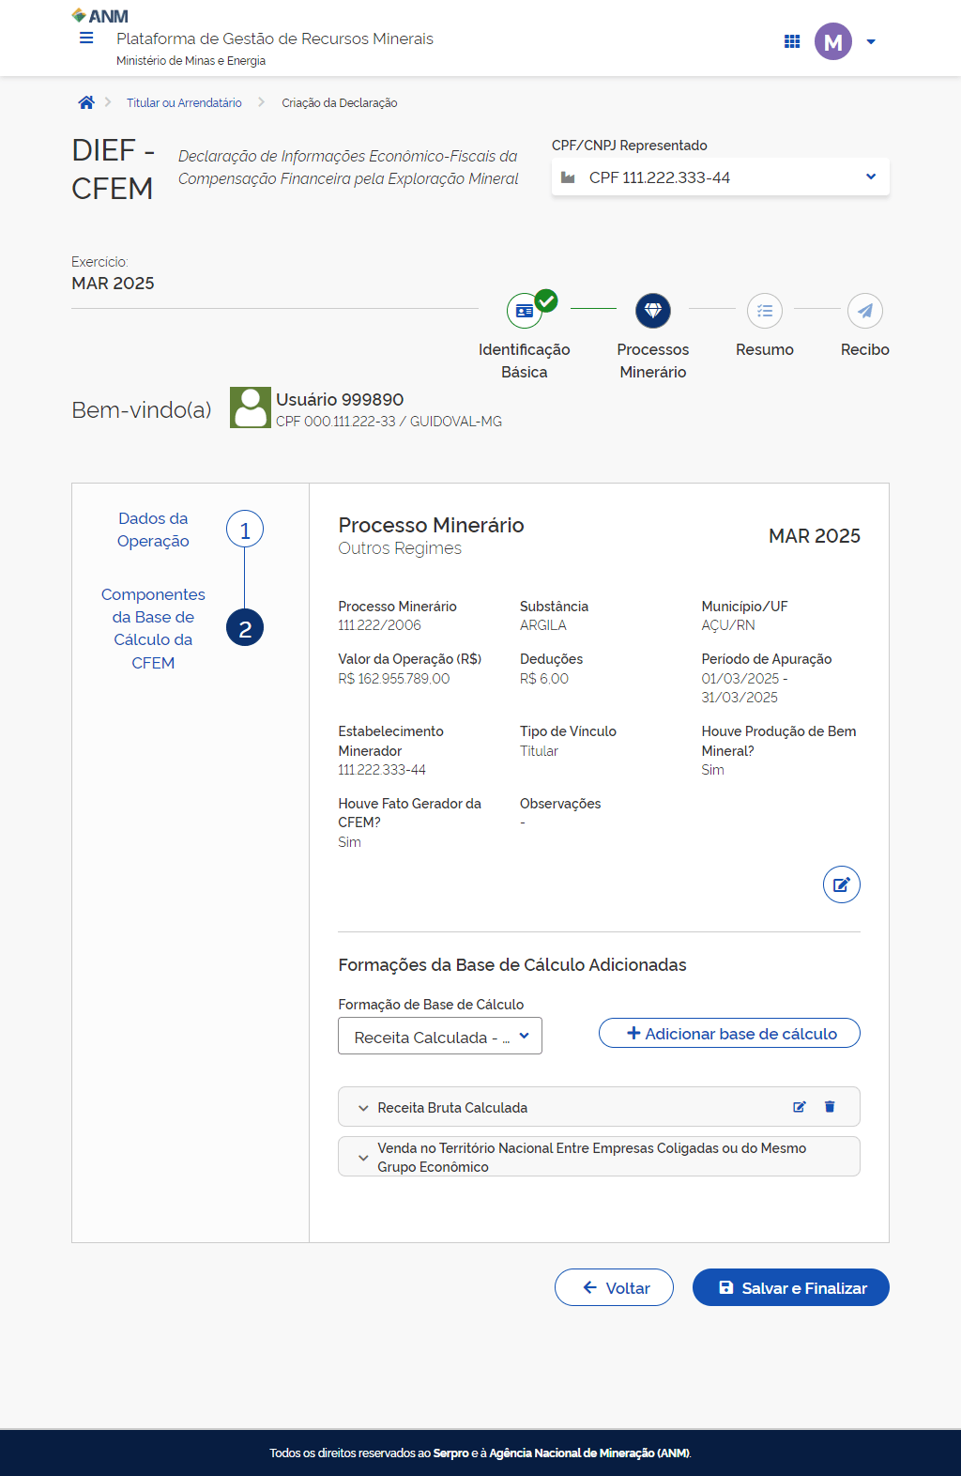
Task: Edit the Receita Bruta Calculada entry
Action: [800, 1107]
